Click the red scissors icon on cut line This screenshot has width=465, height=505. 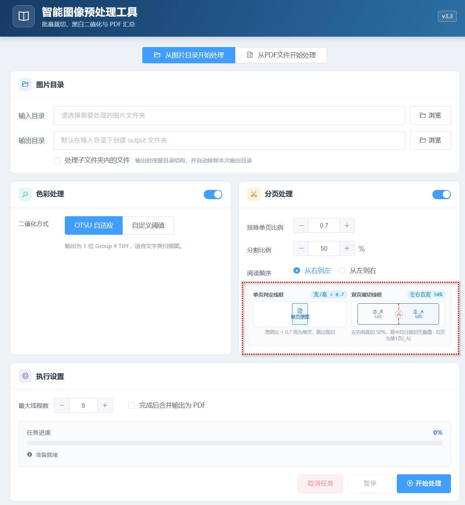pos(399,314)
